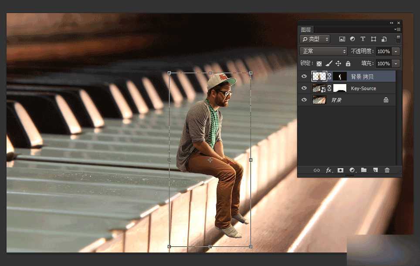Open the 类型 filter type dropdown
This screenshot has width=420, height=266.
[315, 39]
